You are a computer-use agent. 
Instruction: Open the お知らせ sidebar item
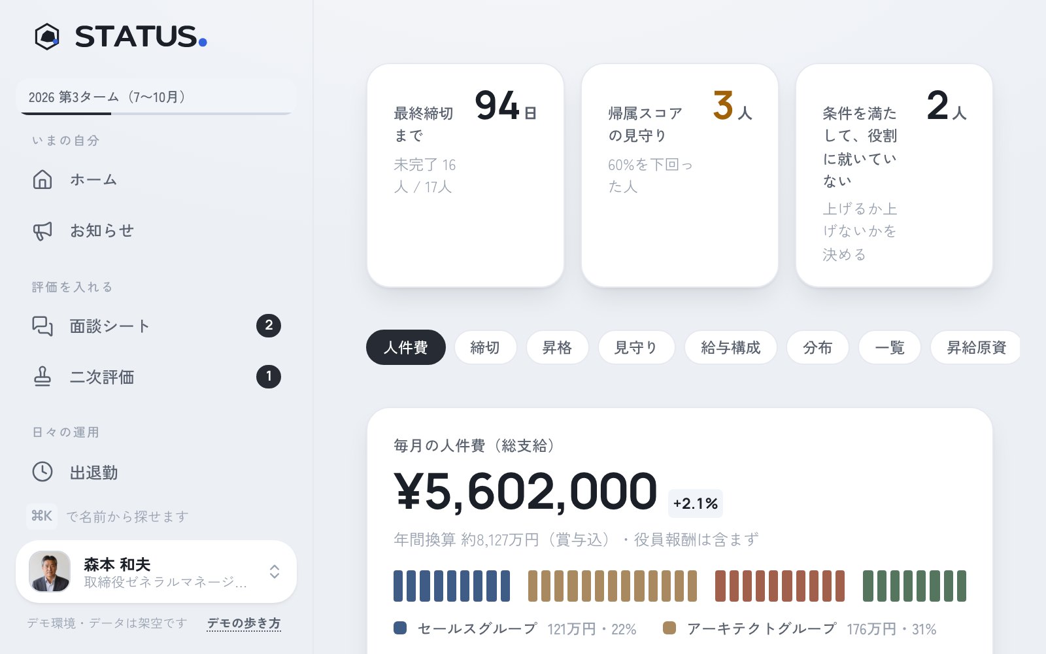(156, 230)
